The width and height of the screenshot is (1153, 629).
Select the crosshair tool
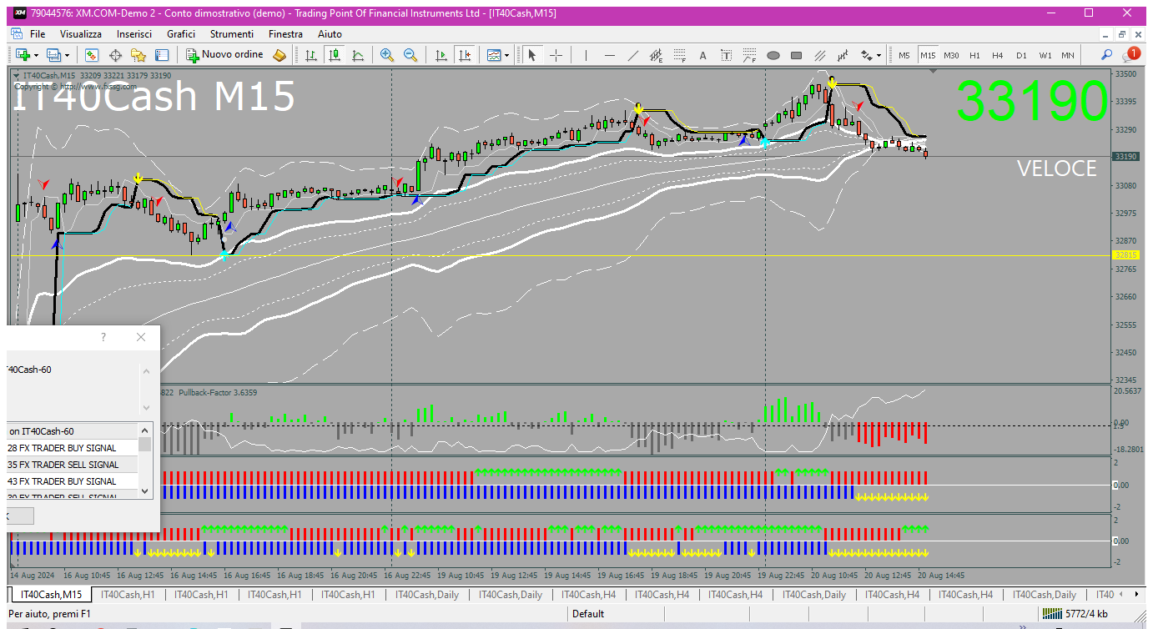[x=556, y=55]
